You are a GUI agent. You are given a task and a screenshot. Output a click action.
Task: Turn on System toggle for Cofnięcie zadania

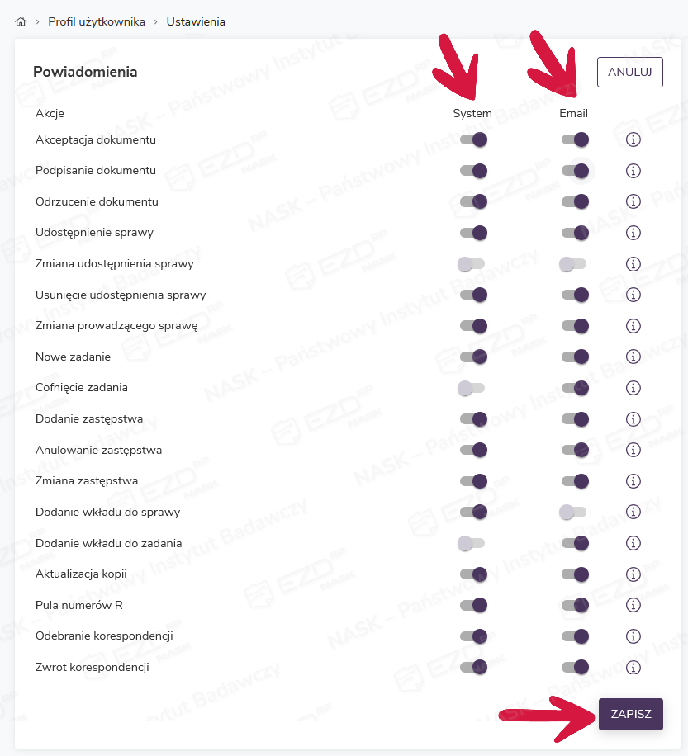click(x=472, y=388)
